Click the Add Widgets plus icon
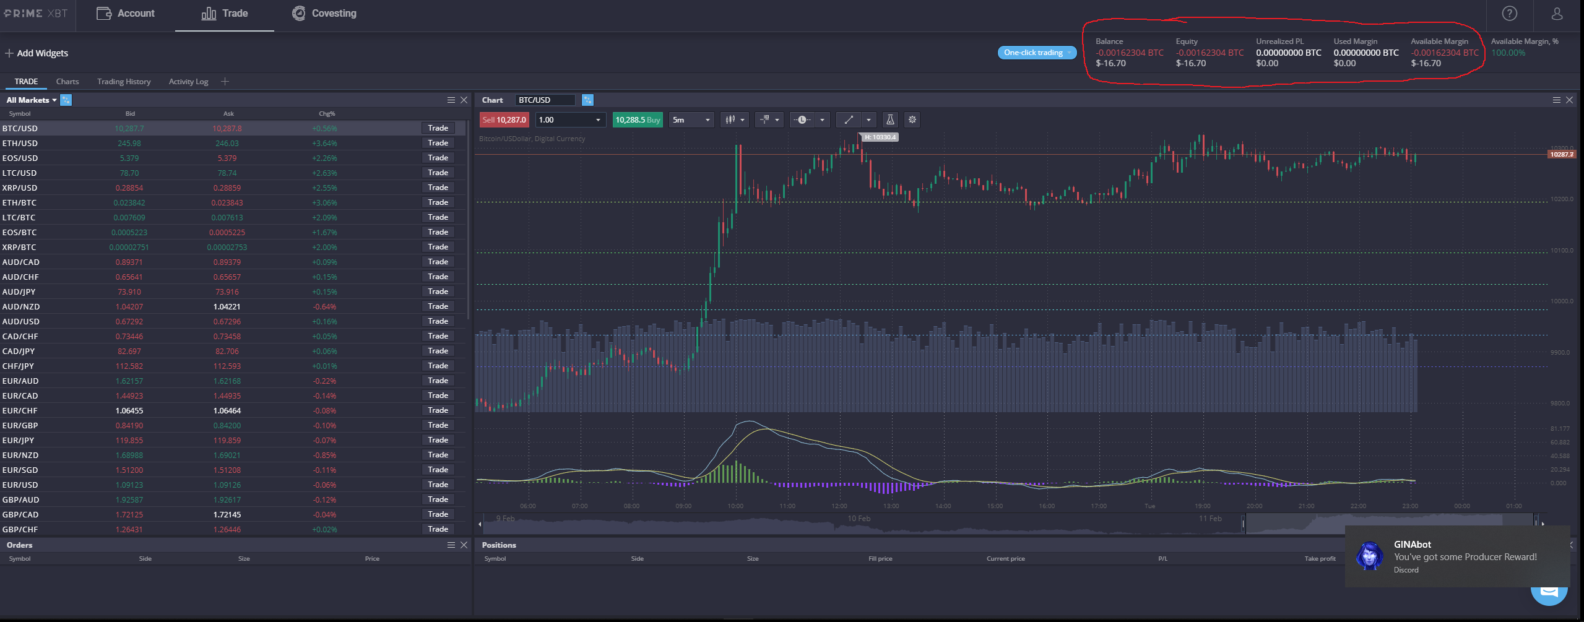 tap(9, 53)
